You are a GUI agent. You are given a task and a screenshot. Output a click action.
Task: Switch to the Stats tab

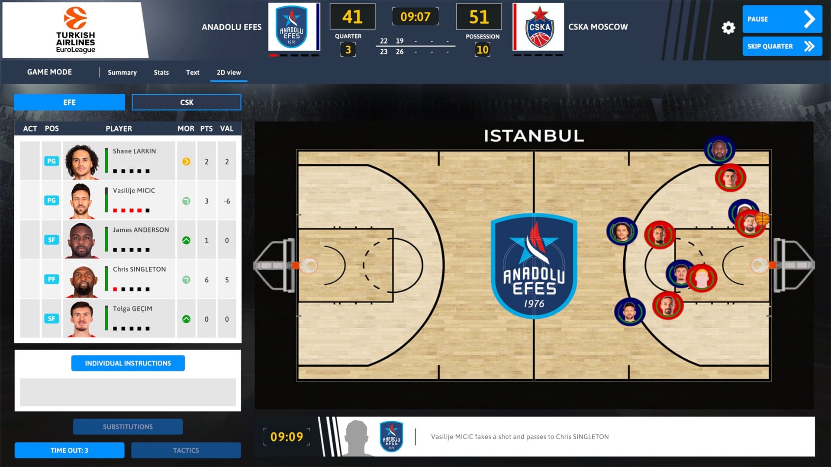point(161,72)
